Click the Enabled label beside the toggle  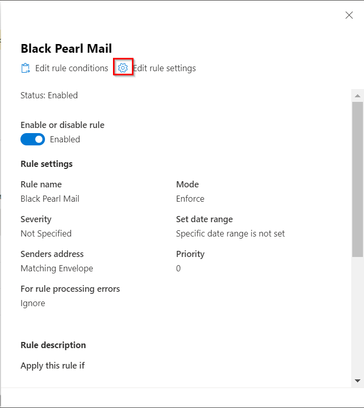click(x=65, y=139)
